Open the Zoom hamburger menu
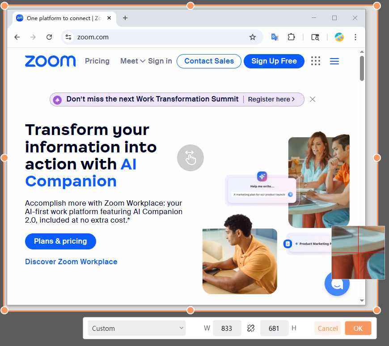Viewport: 389px width, 346px height. [x=334, y=61]
